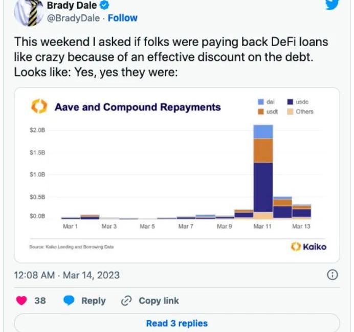Click the Others legend color swatch
The height and width of the screenshot is (332, 354).
290,112
